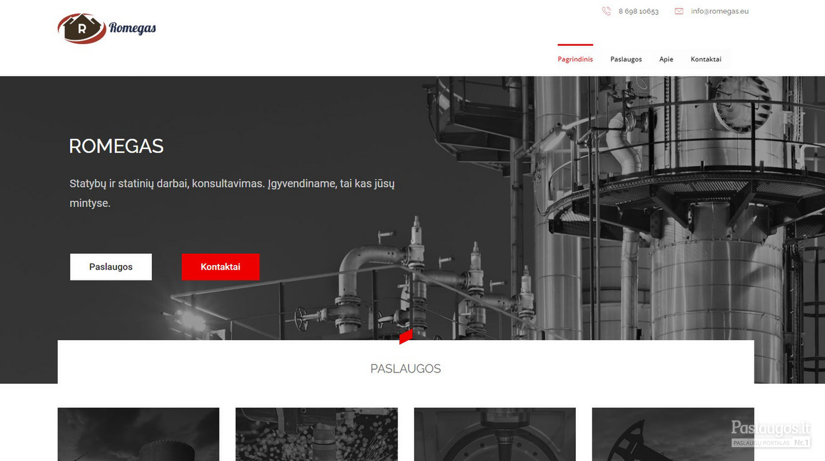
Task: Click the Romegas house logo icon
Action: click(81, 28)
